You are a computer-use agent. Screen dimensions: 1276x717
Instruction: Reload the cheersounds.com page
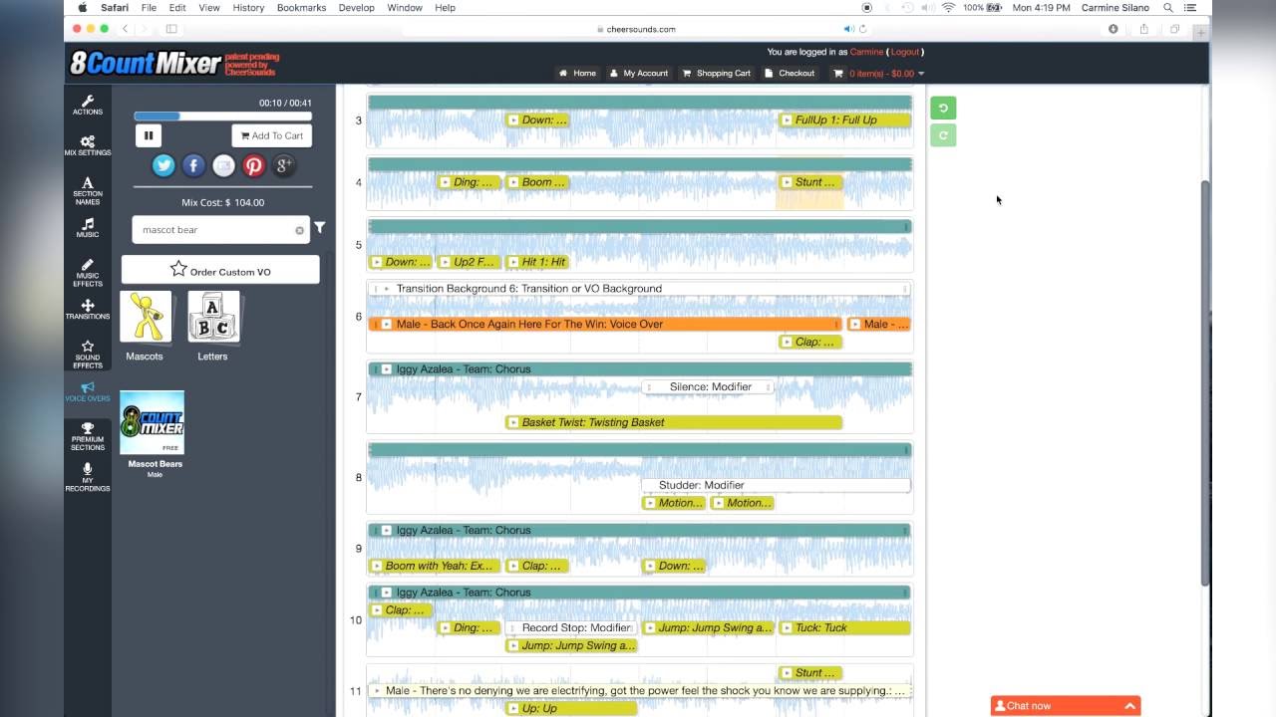click(862, 29)
